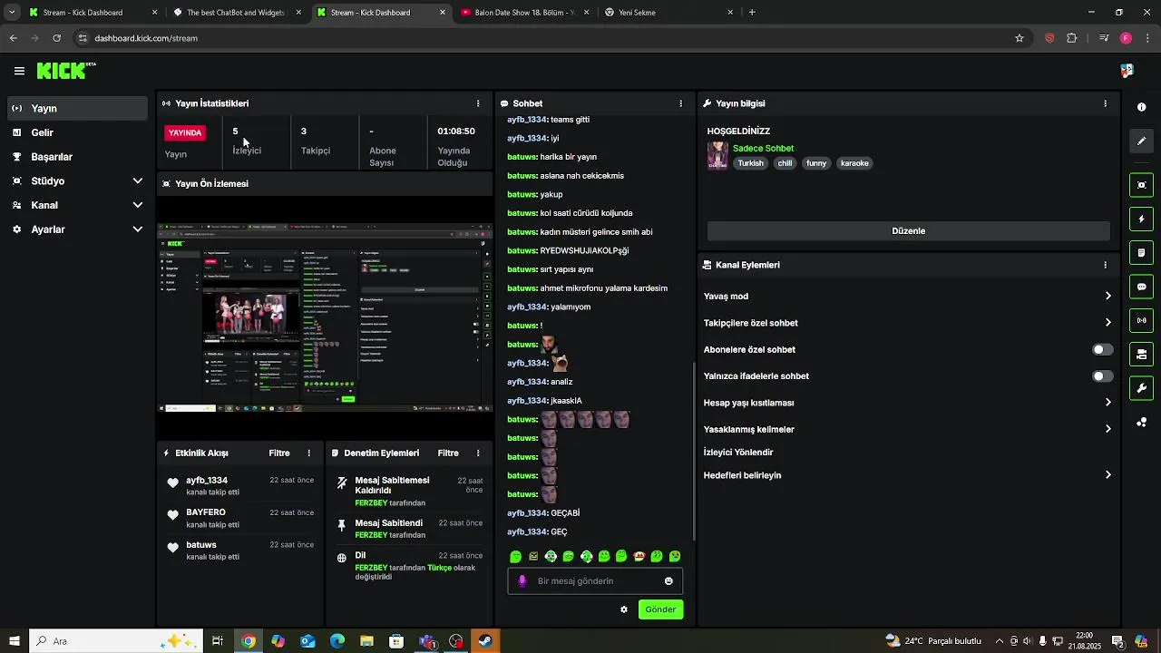
Task: Click the green Gönder button
Action: click(660, 609)
